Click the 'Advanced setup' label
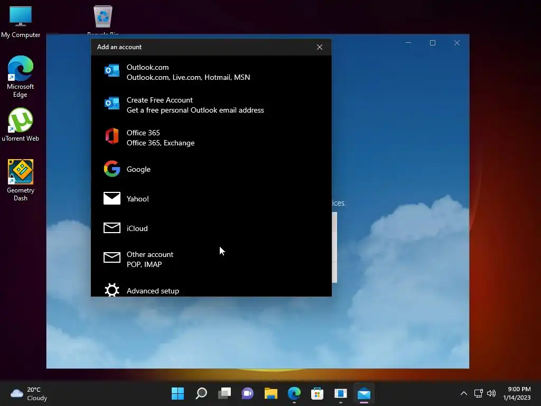541x406 pixels. [153, 291]
